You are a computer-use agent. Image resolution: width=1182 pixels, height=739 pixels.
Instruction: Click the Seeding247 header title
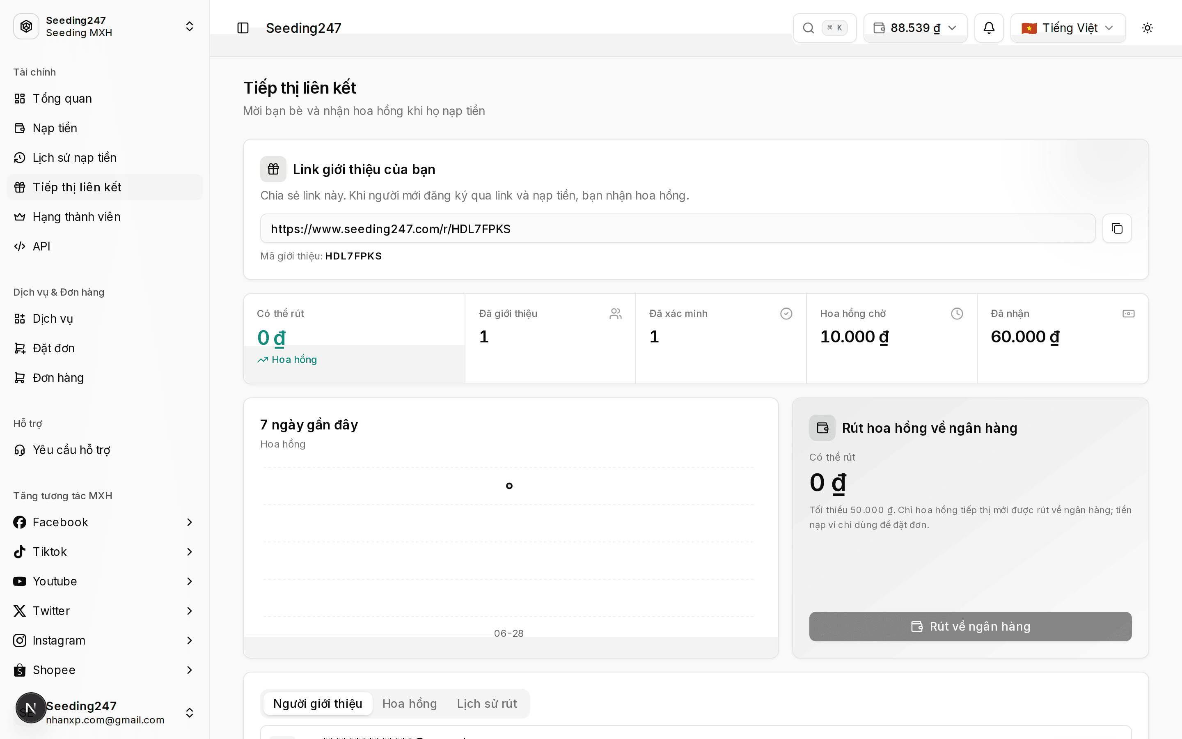coord(303,28)
